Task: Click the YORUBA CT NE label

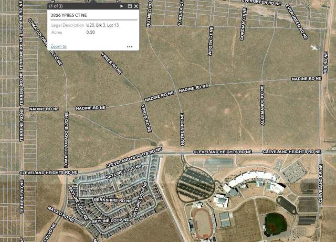Action: pos(181,13)
